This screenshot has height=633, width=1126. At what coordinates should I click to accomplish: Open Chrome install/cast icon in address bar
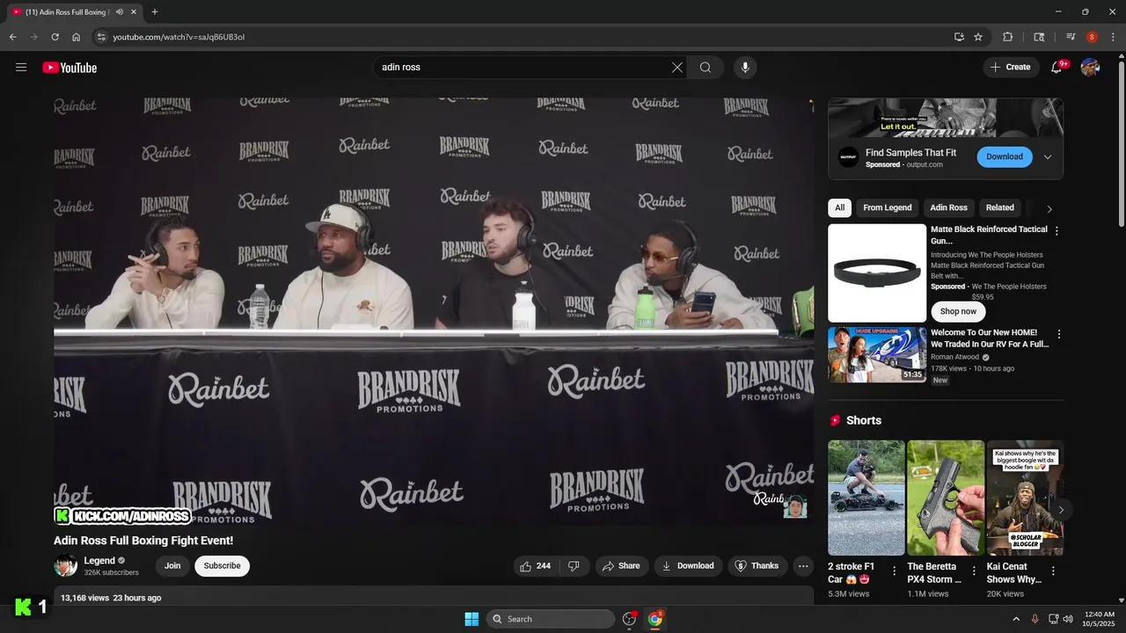pyautogui.click(x=959, y=37)
